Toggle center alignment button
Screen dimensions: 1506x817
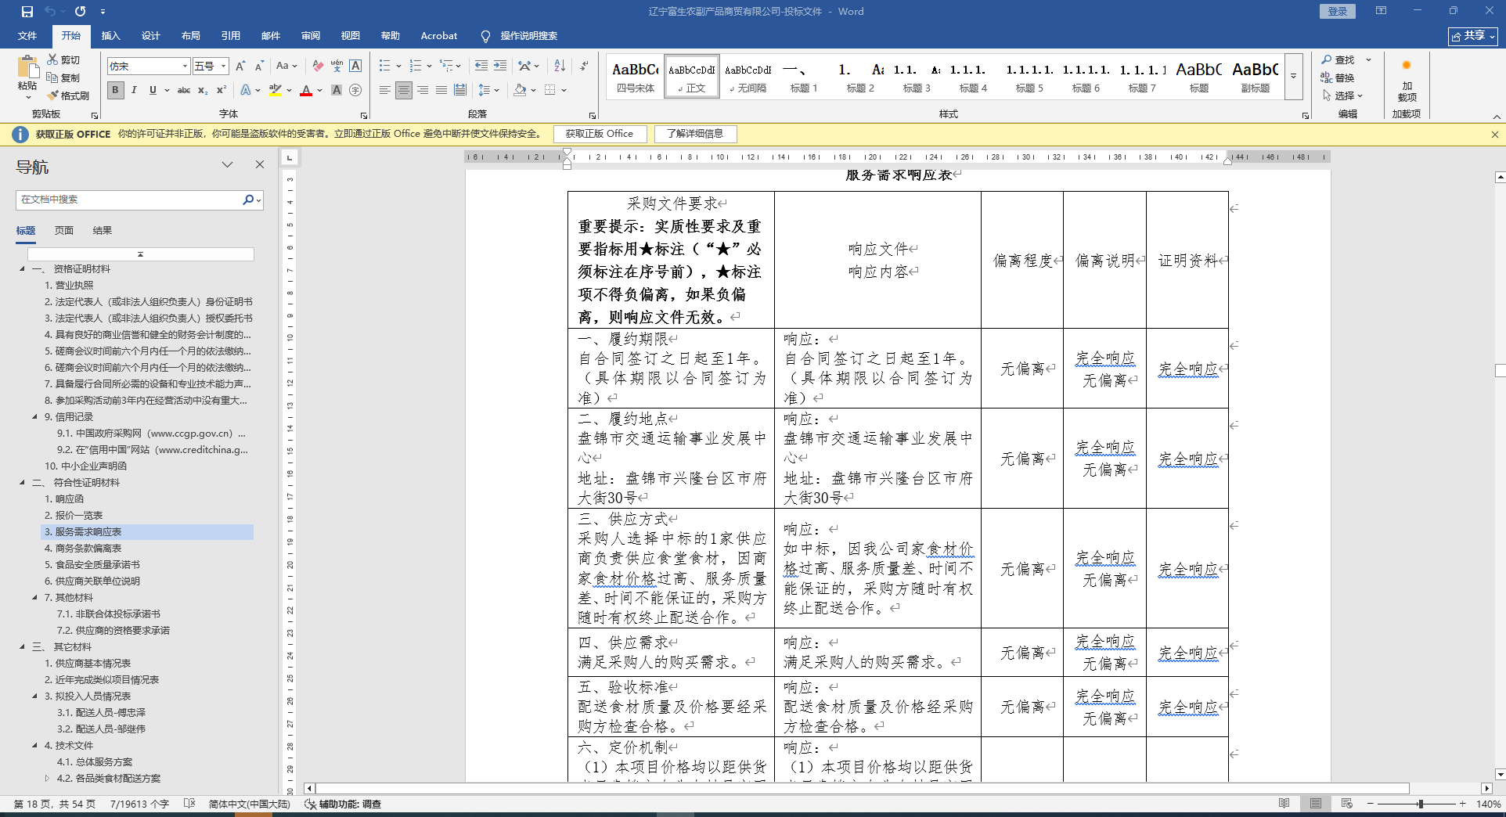[x=404, y=90]
